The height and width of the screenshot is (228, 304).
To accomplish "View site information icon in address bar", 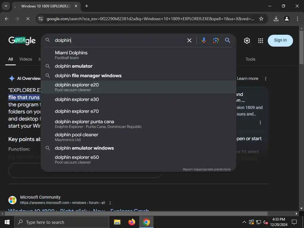I will tap(41, 19).
